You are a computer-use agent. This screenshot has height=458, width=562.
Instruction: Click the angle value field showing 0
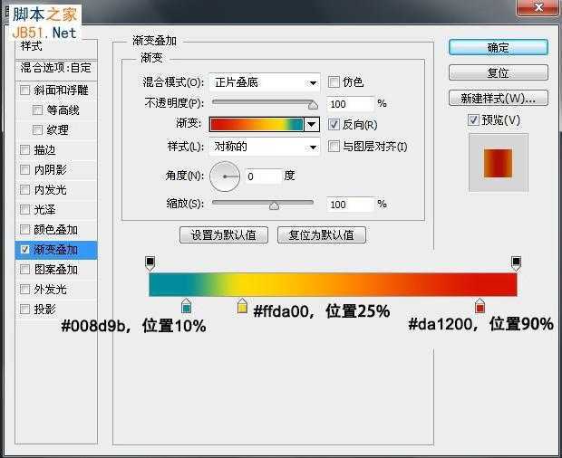click(x=264, y=177)
